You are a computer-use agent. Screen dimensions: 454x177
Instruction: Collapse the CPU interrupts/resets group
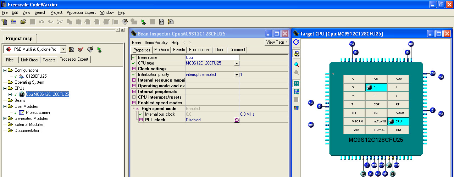[x=134, y=97]
